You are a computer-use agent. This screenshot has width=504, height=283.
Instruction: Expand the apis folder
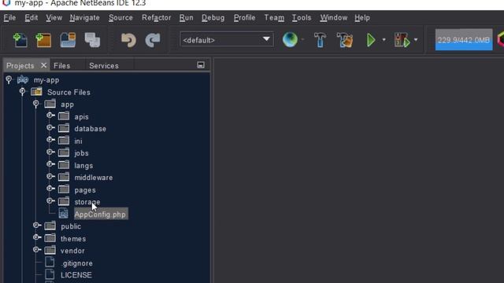(x=50, y=116)
